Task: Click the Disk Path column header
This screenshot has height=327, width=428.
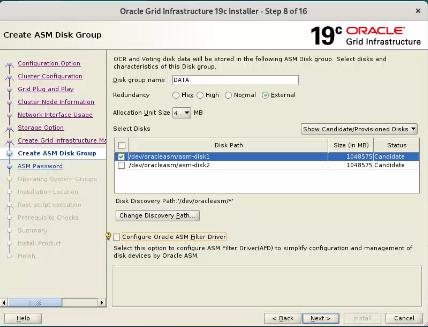Action: click(x=228, y=145)
